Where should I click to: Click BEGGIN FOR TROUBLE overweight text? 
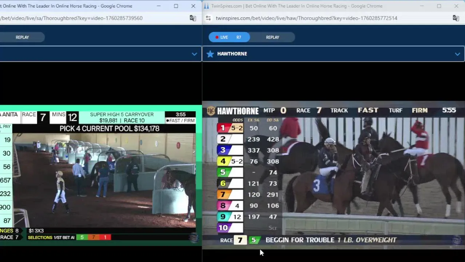point(331,240)
